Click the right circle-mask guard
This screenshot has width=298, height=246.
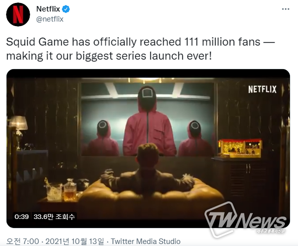coord(194,138)
